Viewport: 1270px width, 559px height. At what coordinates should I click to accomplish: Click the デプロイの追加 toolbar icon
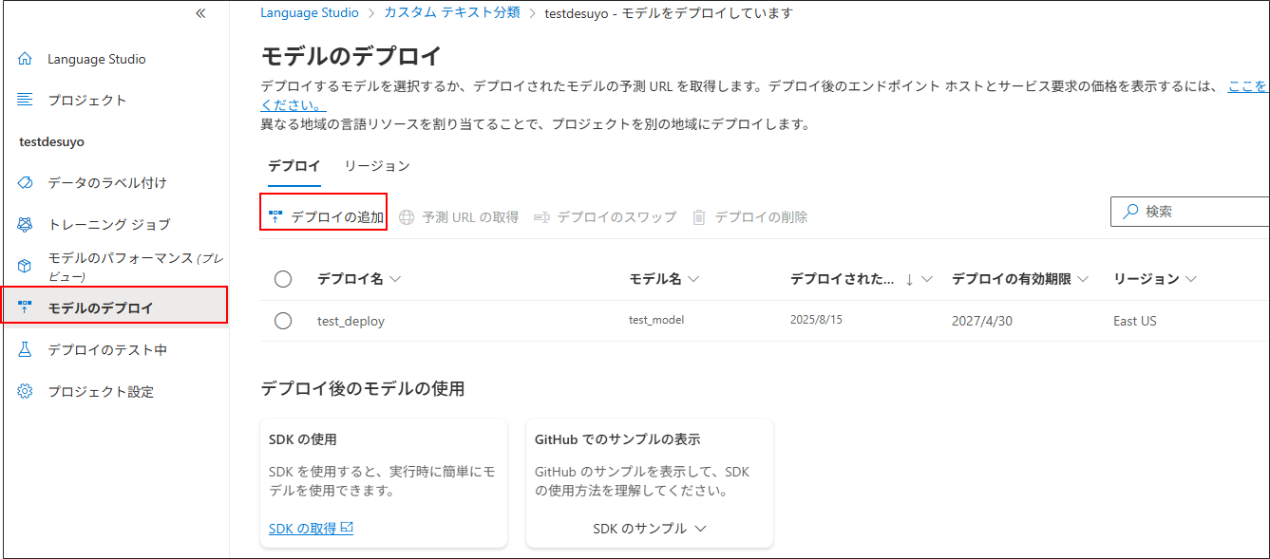pos(275,217)
